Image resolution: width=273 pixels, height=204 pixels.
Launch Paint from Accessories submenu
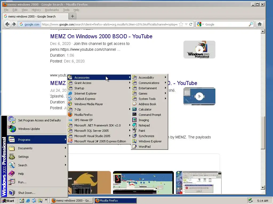pyautogui.click(x=149, y=131)
